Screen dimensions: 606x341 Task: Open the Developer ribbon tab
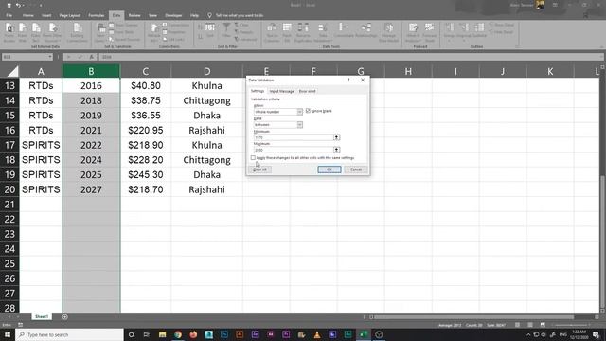point(173,15)
